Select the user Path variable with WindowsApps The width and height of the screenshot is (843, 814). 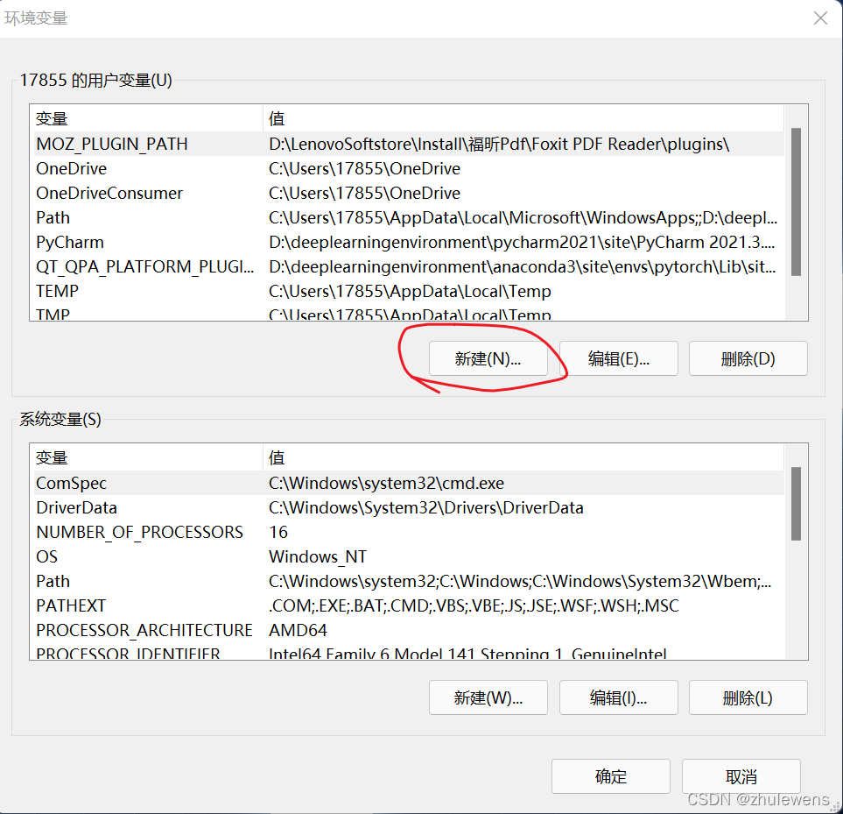pos(409,217)
